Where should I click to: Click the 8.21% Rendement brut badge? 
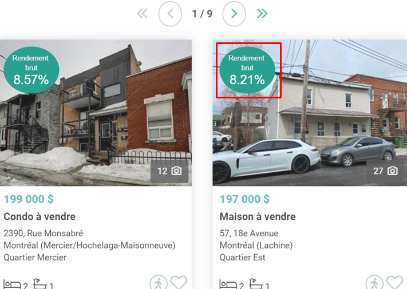[x=247, y=70]
